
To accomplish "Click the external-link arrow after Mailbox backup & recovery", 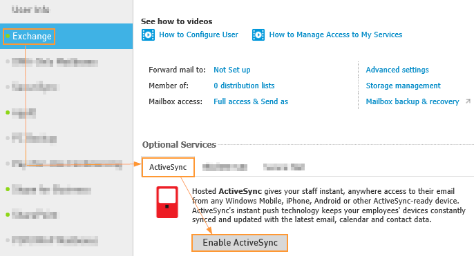I will [468, 101].
